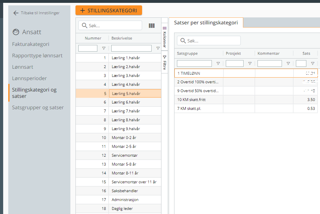The image size is (320, 214).
Task: Select Satser per stillingskategori tab
Action: tap(206, 22)
